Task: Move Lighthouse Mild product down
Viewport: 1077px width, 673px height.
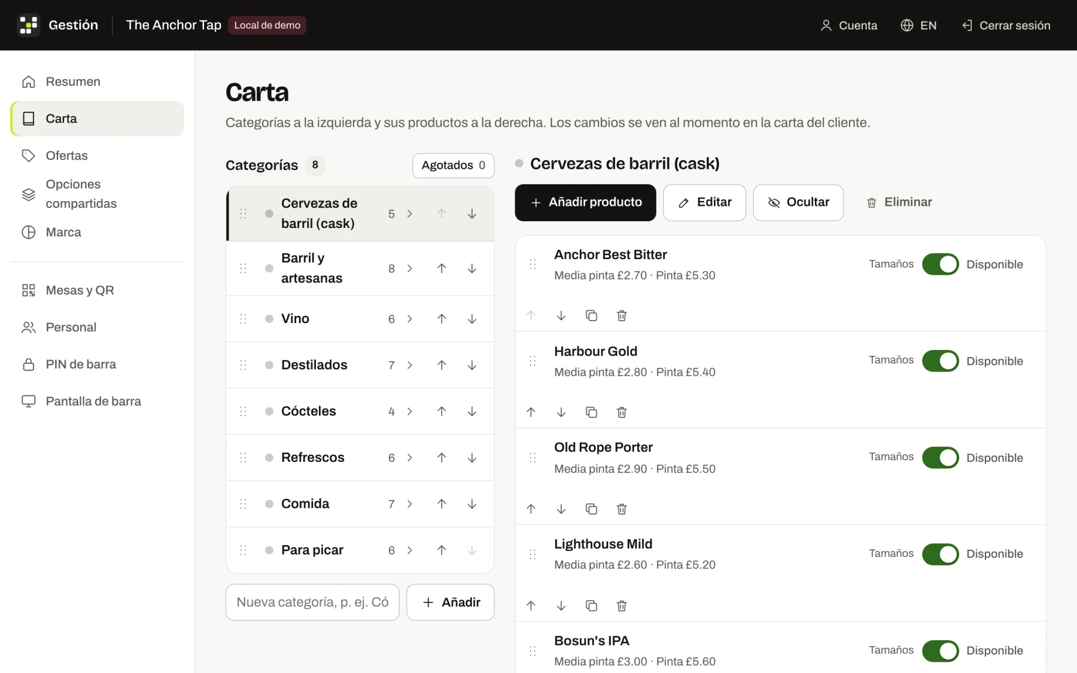Action: [561, 605]
